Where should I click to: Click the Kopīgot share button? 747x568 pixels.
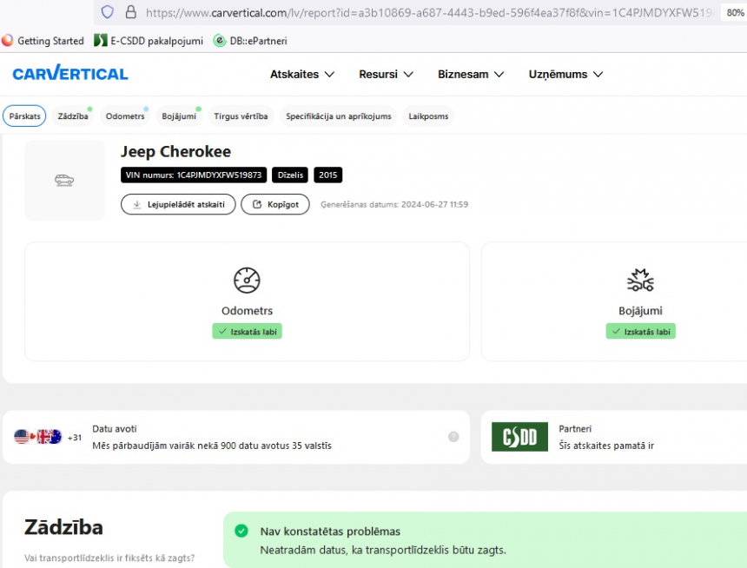click(275, 204)
